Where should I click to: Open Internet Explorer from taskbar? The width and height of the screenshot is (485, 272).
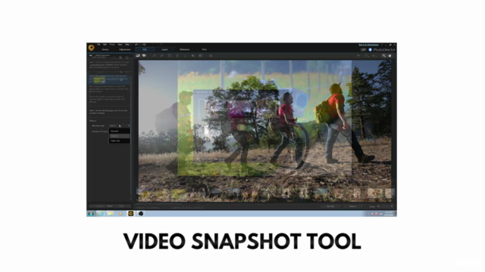(x=101, y=213)
